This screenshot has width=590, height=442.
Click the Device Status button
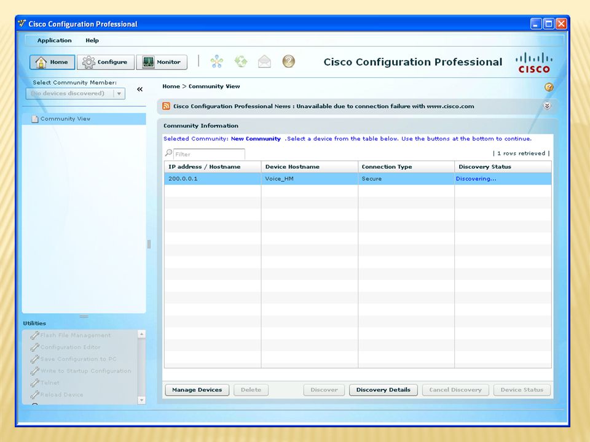[x=522, y=390]
